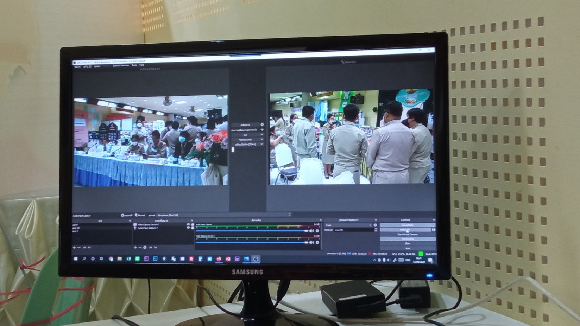This screenshot has height=326, width=580.
Task: Move the scene down with the arrow icon
Action: tap(89, 248)
